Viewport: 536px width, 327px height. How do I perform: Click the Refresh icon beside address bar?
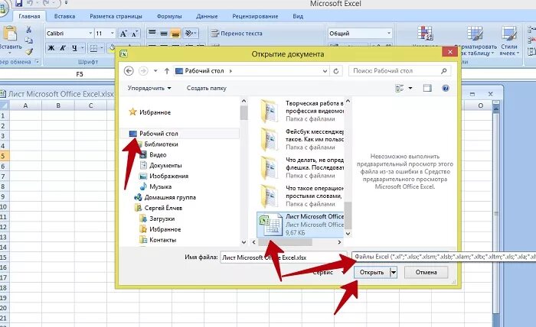click(x=336, y=71)
